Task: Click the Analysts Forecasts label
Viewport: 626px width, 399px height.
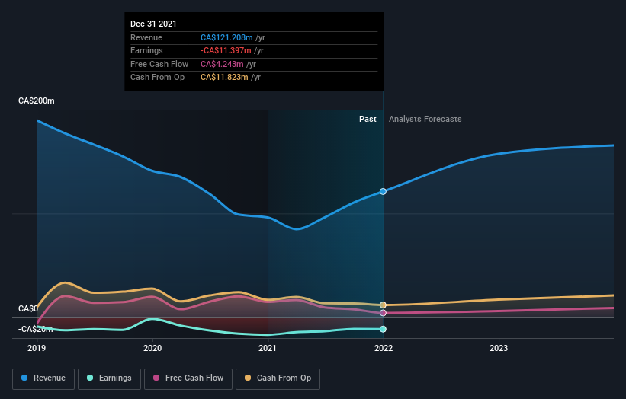Action: [x=425, y=120]
